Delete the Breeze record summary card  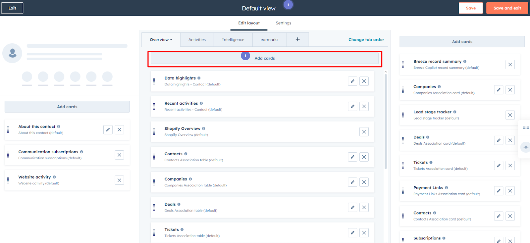[510, 65]
